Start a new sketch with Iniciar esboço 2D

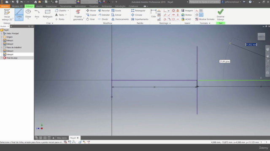[x=7, y=15]
